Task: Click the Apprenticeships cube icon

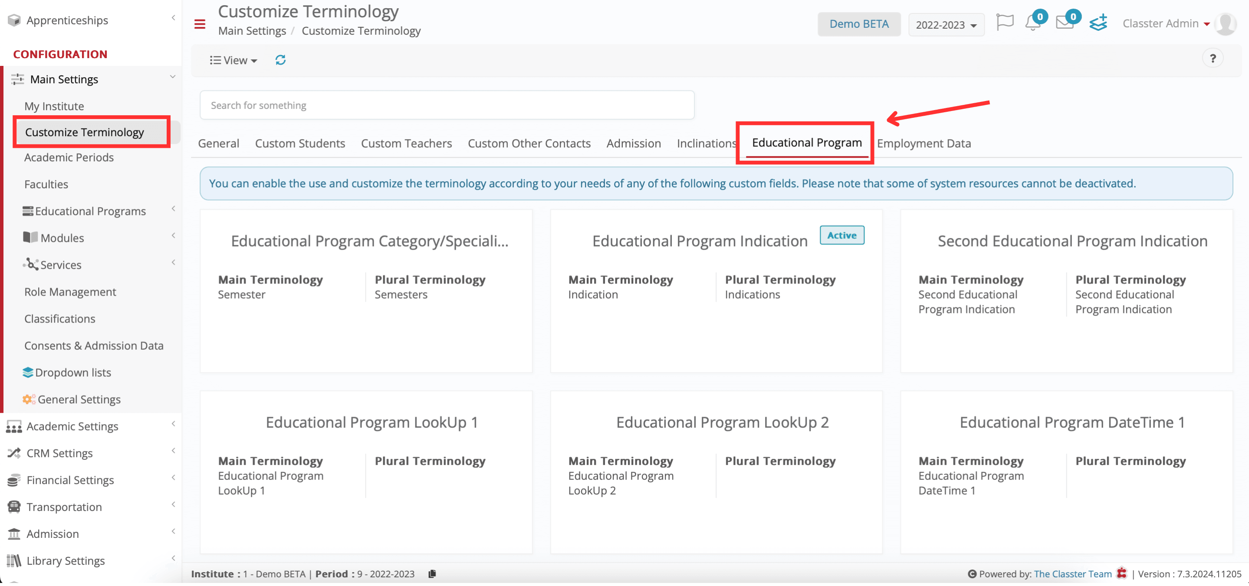Action: coord(14,20)
